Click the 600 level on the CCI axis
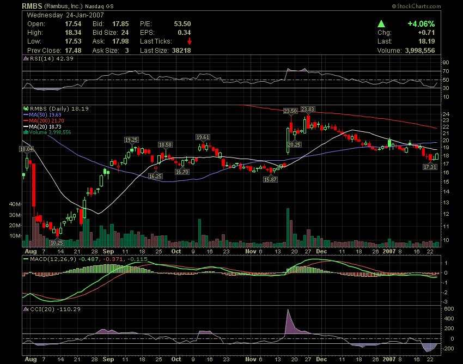Image resolution: width=463 pixels, height=364 pixels. coord(449,309)
